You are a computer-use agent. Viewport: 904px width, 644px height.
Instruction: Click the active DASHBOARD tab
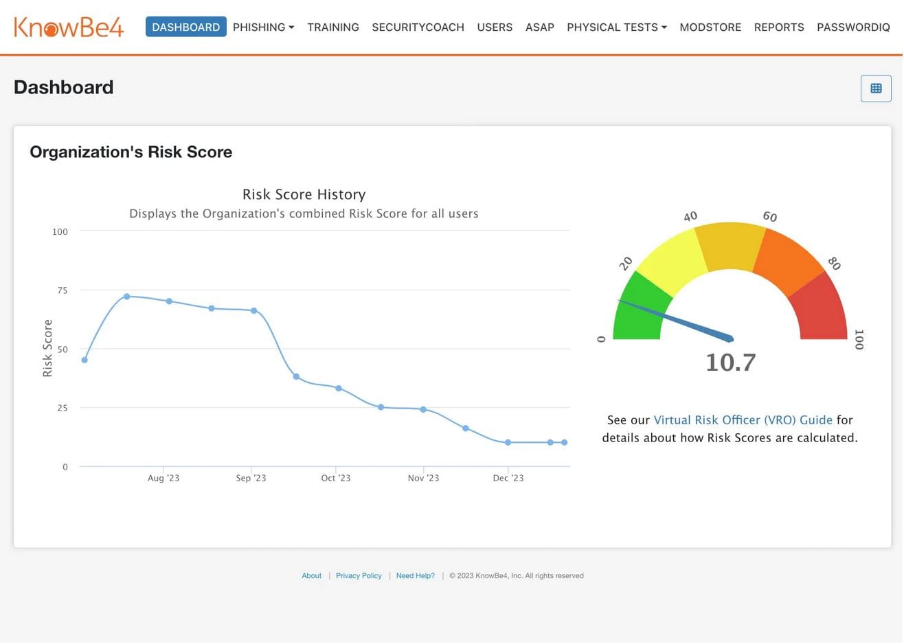pos(186,27)
